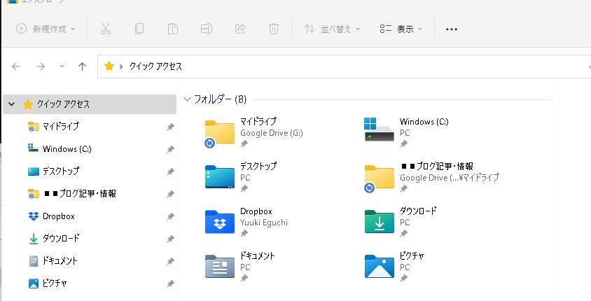Image resolution: width=591 pixels, height=301 pixels.
Task: Open the three-dot more options menu
Action: [452, 29]
